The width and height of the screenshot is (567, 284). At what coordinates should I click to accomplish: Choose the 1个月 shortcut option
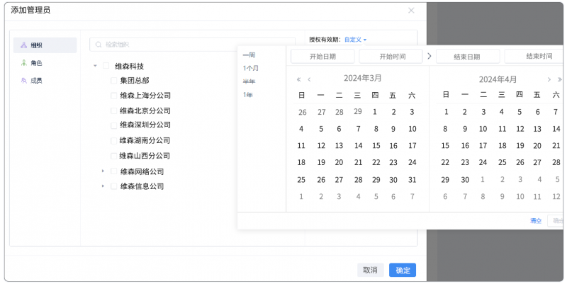pyautogui.click(x=251, y=69)
